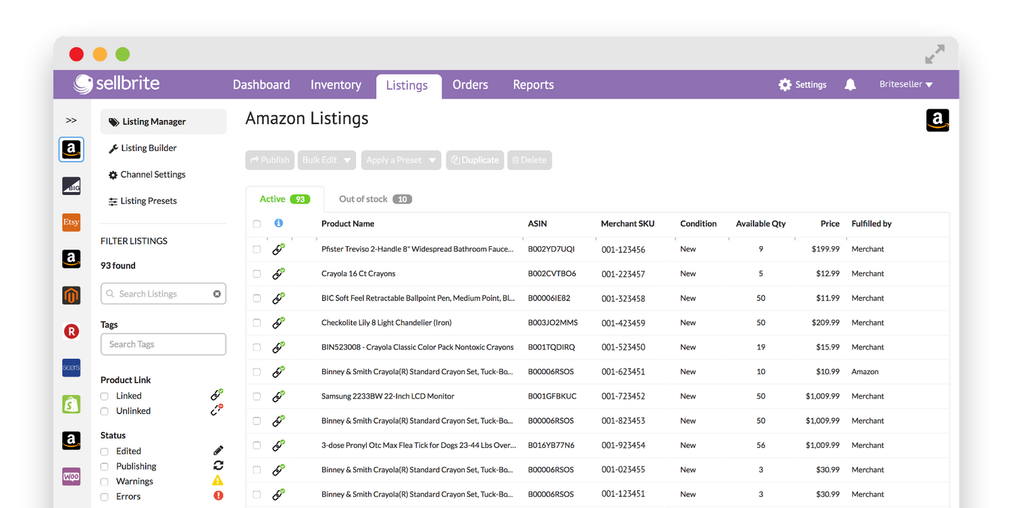Click the green linked chain icon in filters
Screen dimensions: 1013x508
217,395
